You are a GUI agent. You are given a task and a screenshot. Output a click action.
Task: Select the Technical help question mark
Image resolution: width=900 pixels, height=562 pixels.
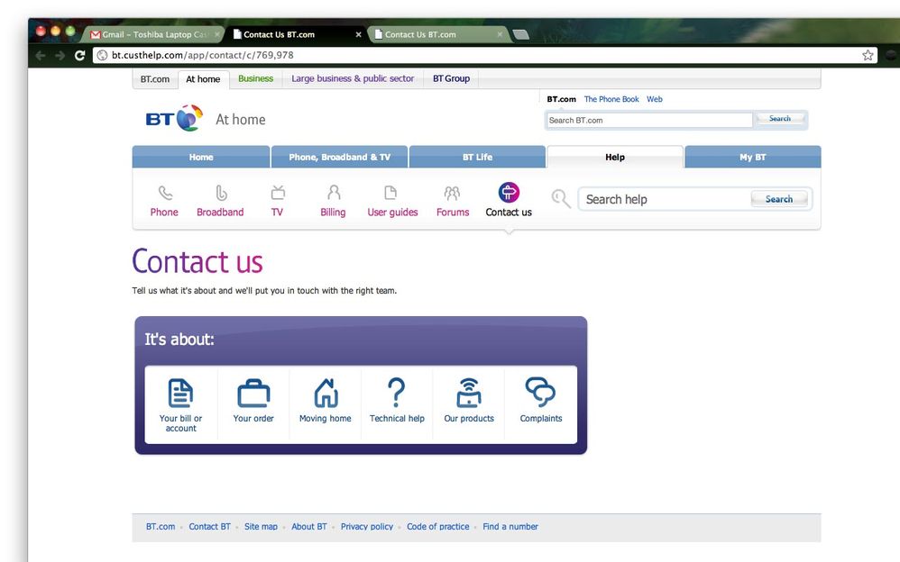coord(397,393)
